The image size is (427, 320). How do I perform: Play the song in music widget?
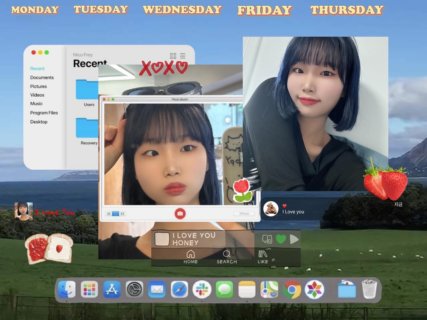[x=294, y=239]
